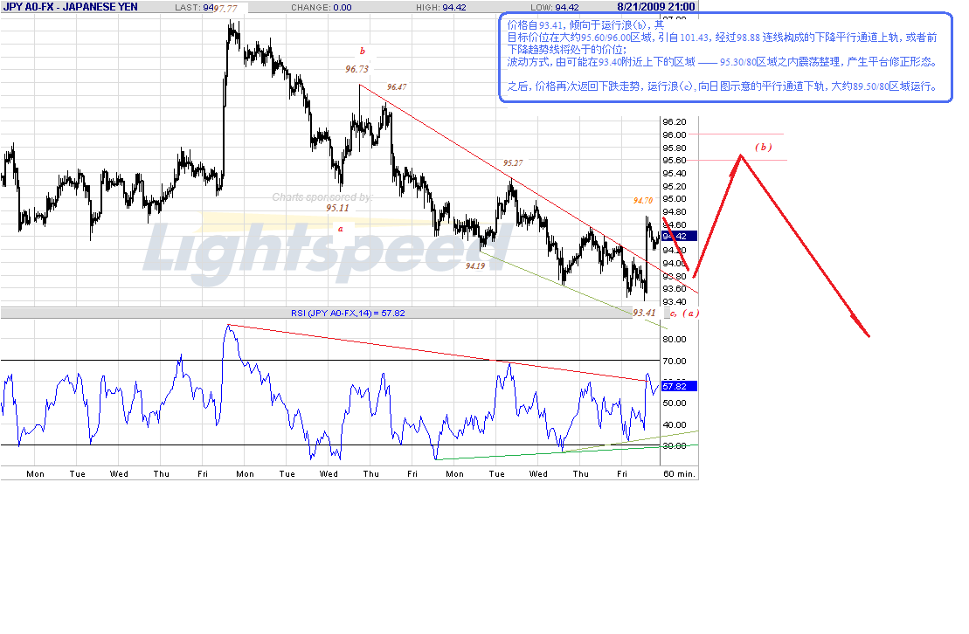969x634 pixels.
Task: Click the 60 min. interval label
Action: (x=679, y=474)
